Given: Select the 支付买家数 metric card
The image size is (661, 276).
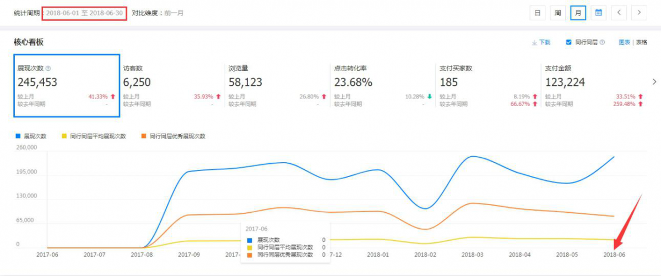Looking at the screenshot, I should [x=488, y=85].
